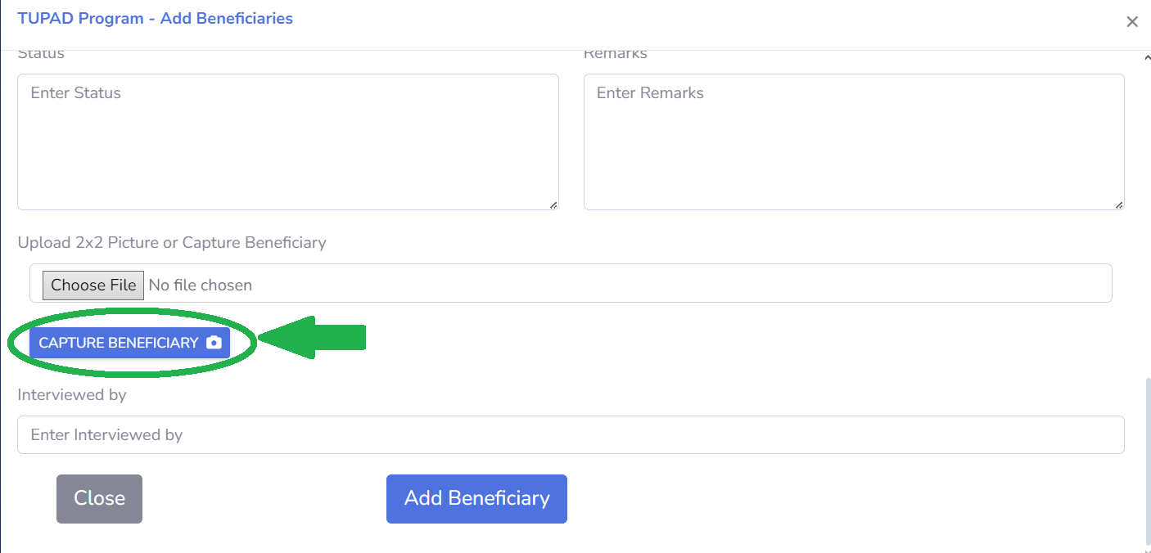Click the Upload 2x2 Picture label
Screen dimensions: 1151x553
(x=172, y=242)
